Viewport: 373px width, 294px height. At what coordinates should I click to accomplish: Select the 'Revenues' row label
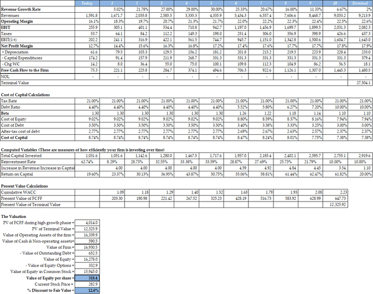(x=10, y=16)
